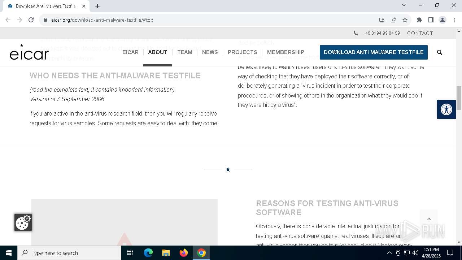This screenshot has width=462, height=260.
Task: Click the heading Reasons for Testing Anti-Virus Software
Action: click(327, 208)
